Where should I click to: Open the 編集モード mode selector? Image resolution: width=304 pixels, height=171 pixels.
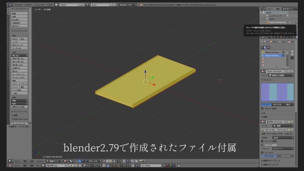[54, 161]
